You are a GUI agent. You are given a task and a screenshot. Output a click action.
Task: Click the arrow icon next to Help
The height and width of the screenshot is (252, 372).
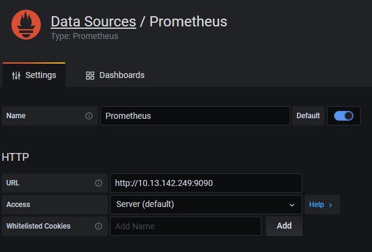point(331,205)
